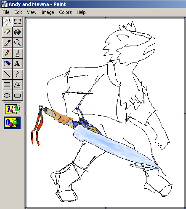Select the rectangular Select tool
The height and width of the screenshot is (209, 186).
click(18, 22)
